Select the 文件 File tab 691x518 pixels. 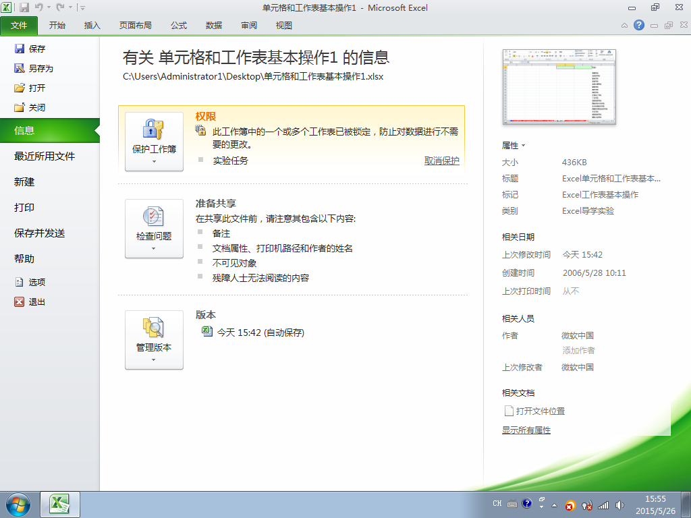point(19,26)
